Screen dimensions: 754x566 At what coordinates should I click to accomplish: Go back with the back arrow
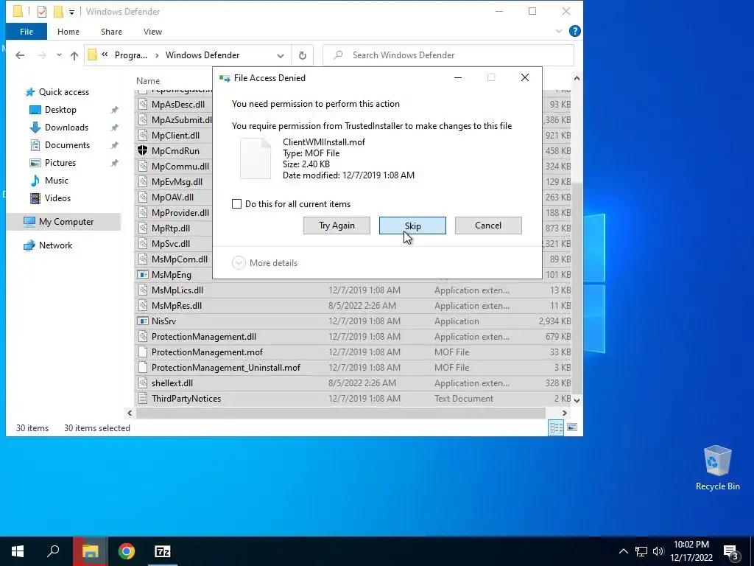click(x=20, y=55)
